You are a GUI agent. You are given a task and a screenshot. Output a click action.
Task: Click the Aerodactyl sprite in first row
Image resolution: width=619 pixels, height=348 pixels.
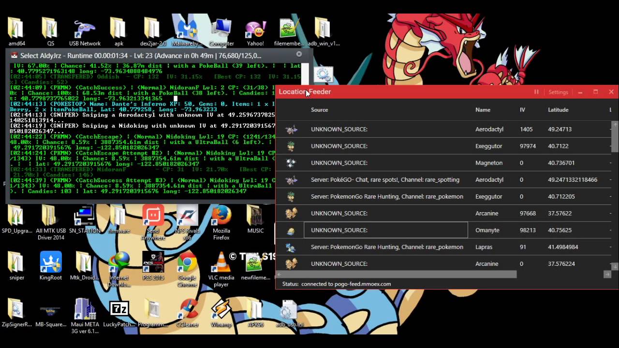tap(291, 130)
